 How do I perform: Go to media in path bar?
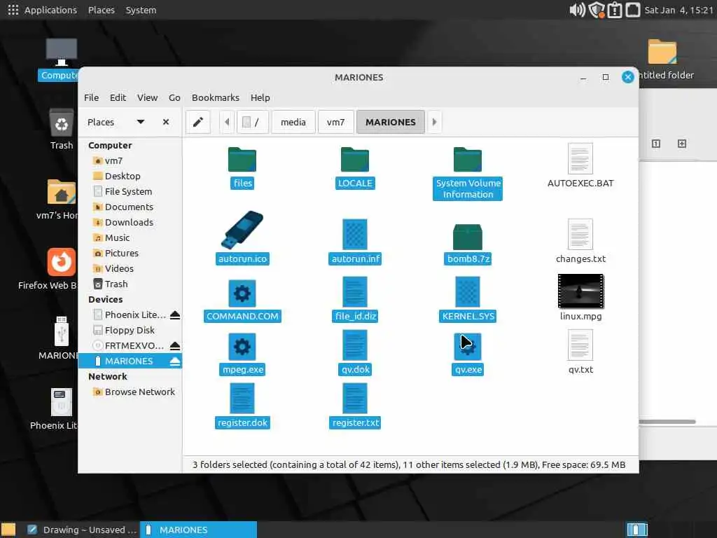293,122
